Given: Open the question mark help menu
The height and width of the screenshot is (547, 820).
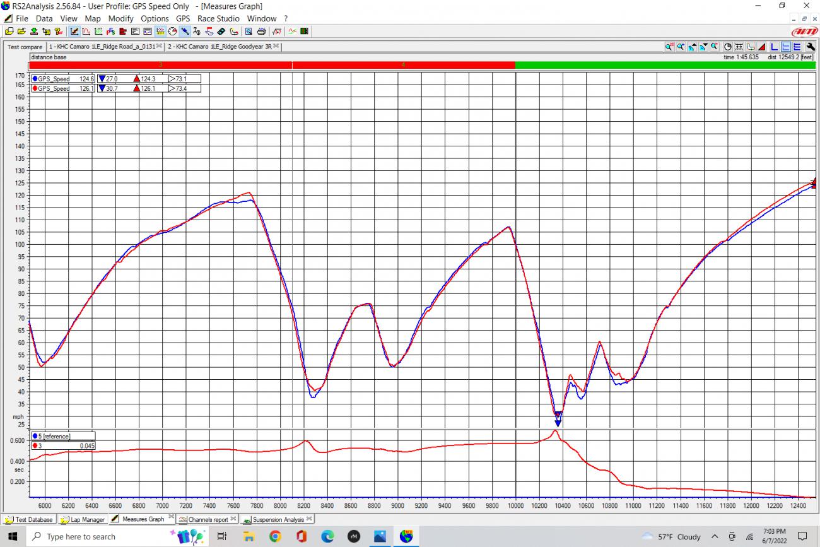Looking at the screenshot, I should [x=286, y=18].
